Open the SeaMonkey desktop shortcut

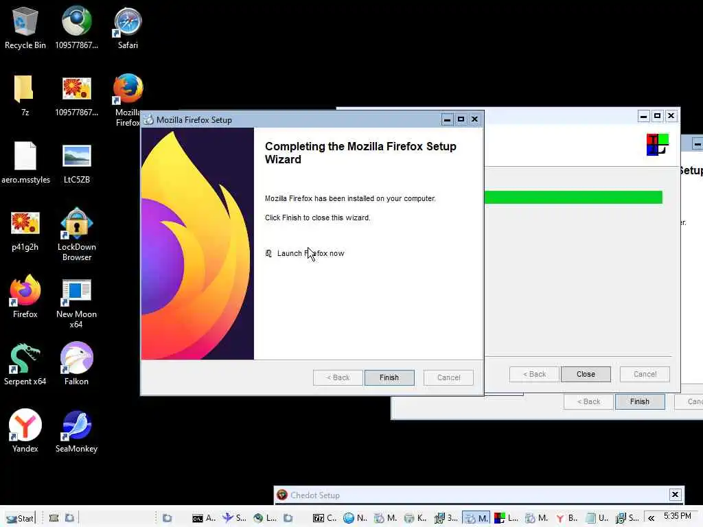77,431
